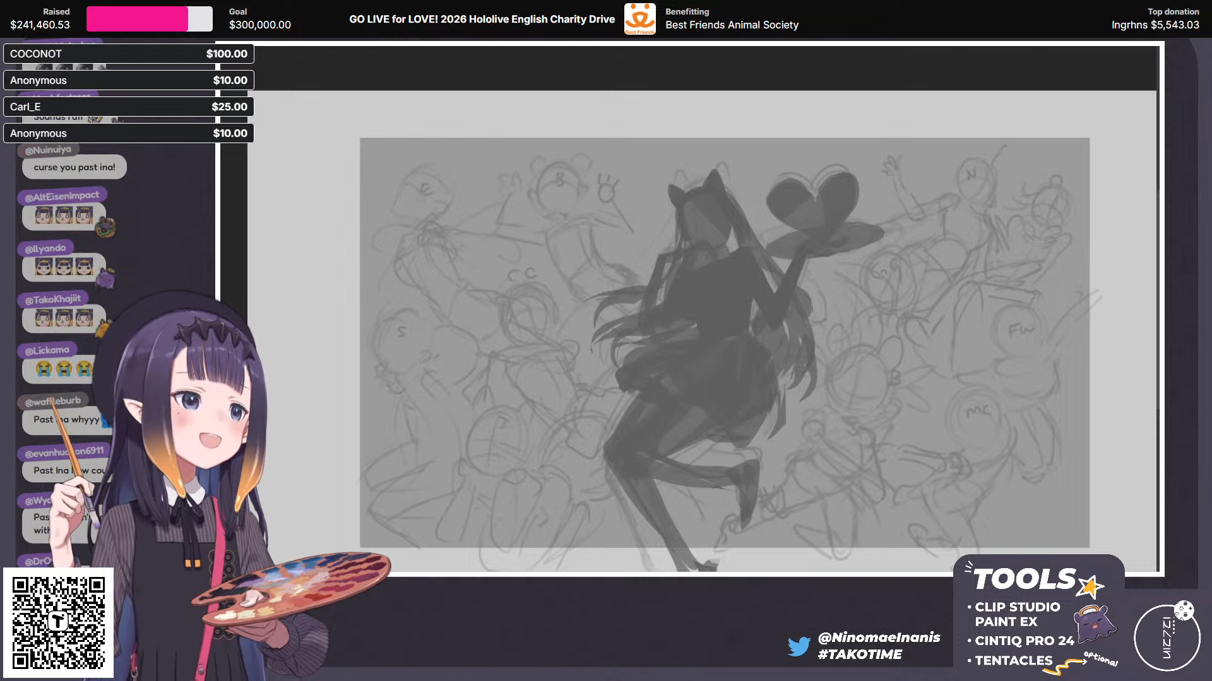Select the COCONOT $100.00 donation entry
Screen dimensions: 1212x681
(128, 54)
